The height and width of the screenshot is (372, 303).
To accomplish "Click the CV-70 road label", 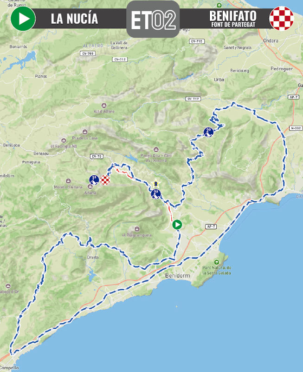I will click(x=97, y=157).
